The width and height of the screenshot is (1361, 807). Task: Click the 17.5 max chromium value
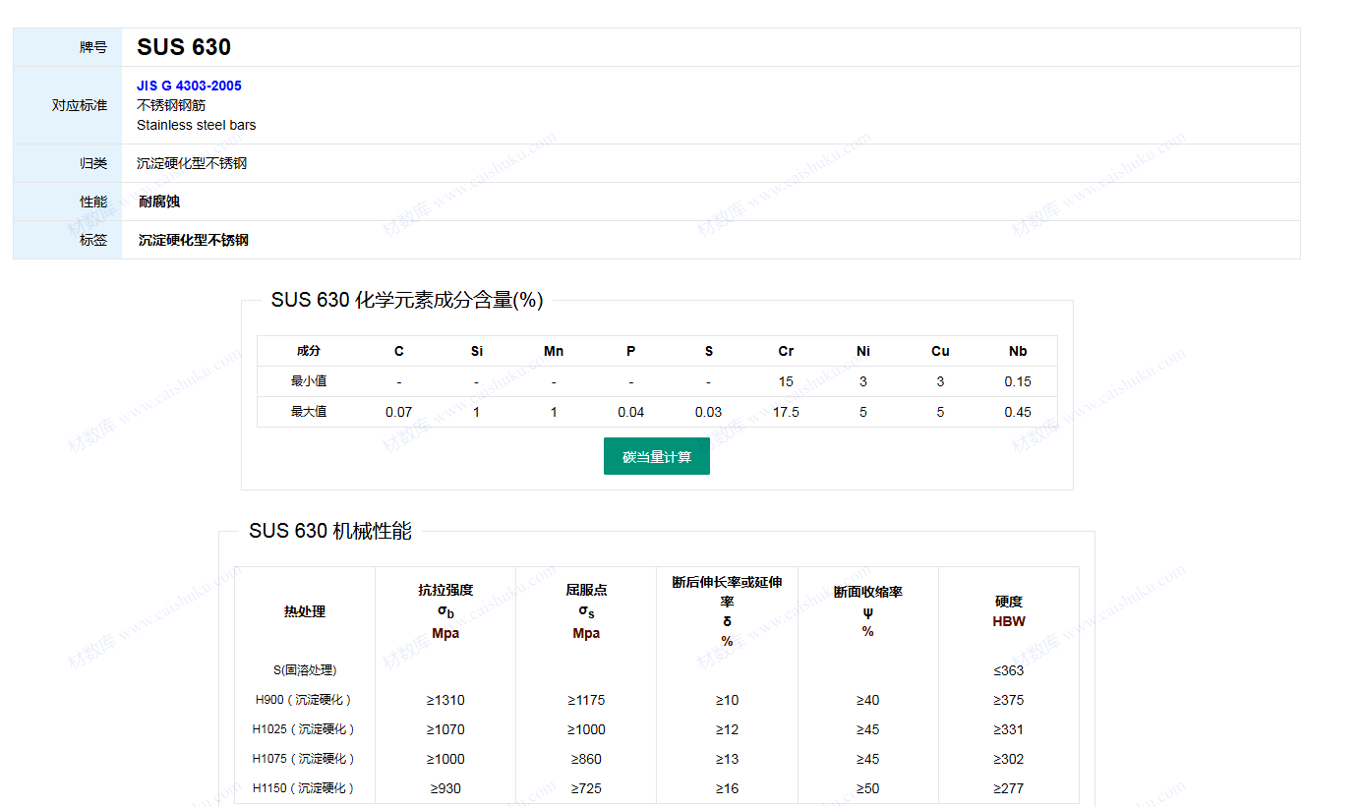point(786,412)
